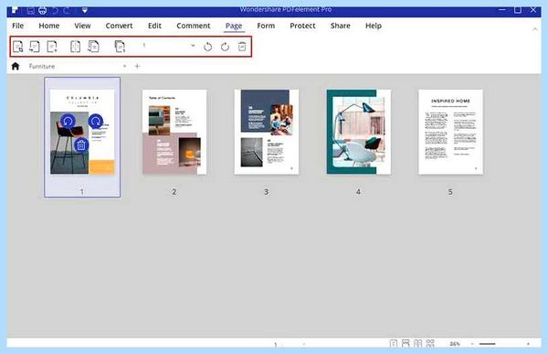
Task: Switch to the Edit tab
Action: pos(154,26)
